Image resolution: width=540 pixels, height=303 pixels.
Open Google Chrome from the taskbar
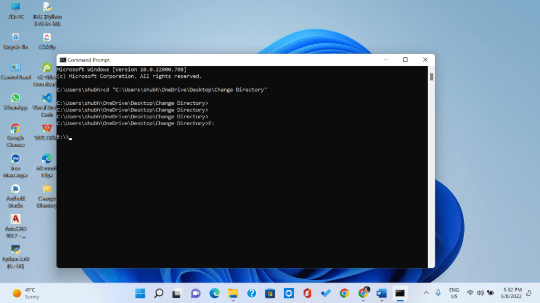coord(344,293)
